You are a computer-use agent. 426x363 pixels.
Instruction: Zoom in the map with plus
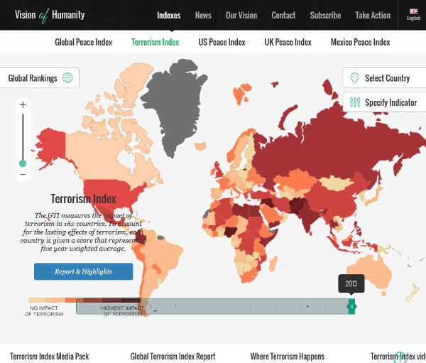(23, 105)
